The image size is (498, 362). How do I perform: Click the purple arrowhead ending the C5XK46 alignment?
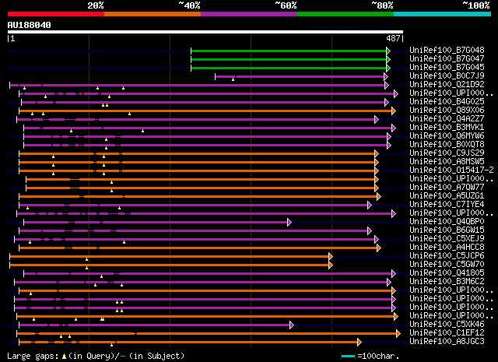pos(292,325)
